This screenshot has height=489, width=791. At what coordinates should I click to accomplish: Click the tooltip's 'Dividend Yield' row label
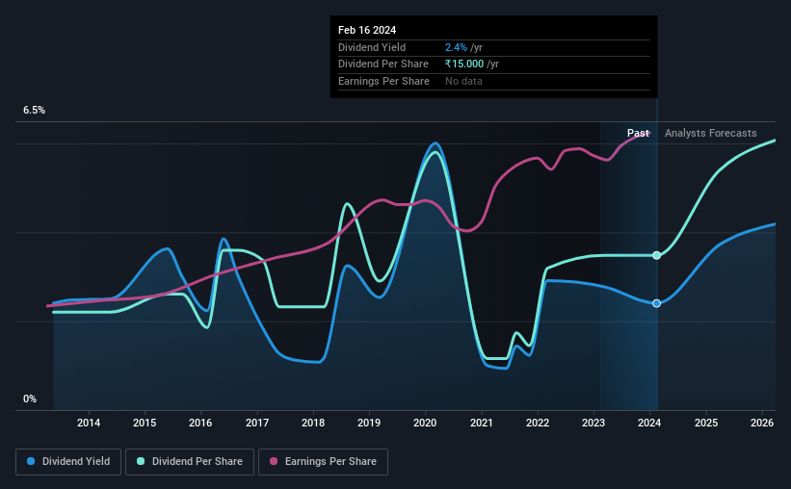click(372, 47)
